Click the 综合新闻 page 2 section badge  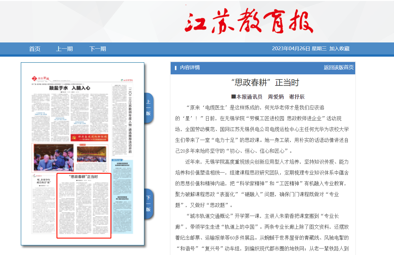click(x=40, y=78)
